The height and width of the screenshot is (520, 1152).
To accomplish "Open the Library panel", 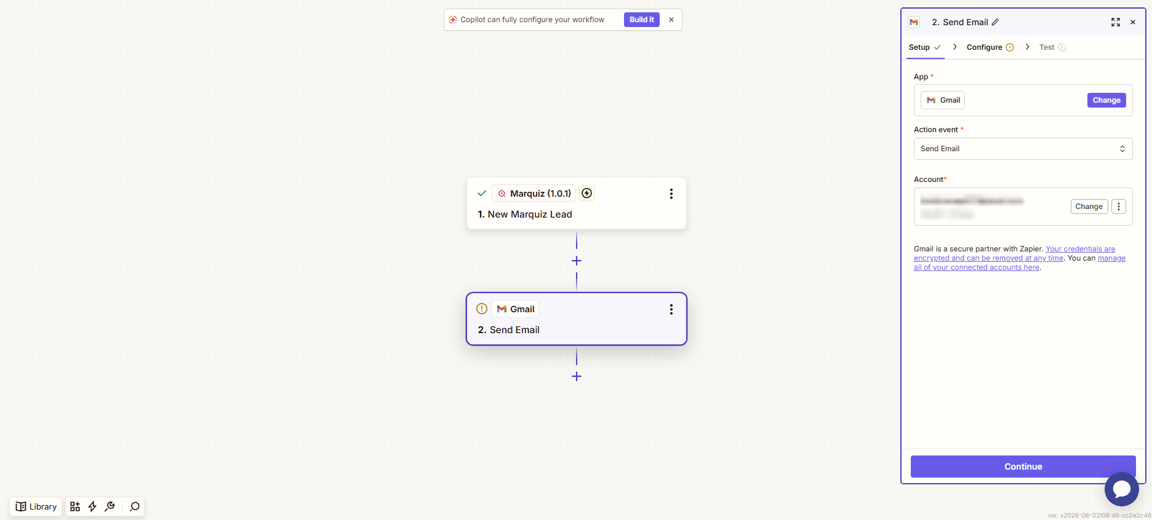I will (36, 506).
